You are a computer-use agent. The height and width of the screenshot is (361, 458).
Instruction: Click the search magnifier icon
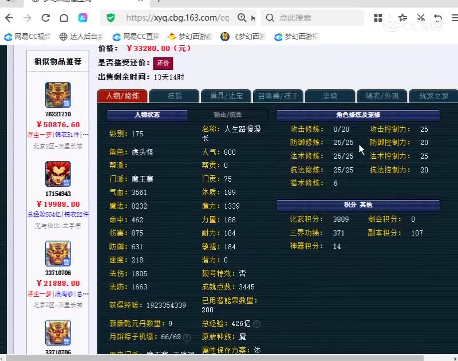tap(270, 18)
